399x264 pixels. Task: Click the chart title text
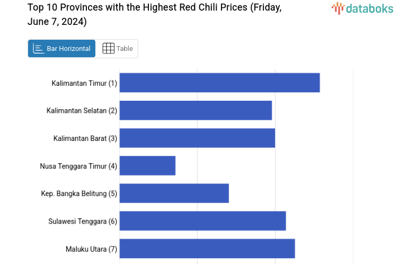pyautogui.click(x=155, y=15)
